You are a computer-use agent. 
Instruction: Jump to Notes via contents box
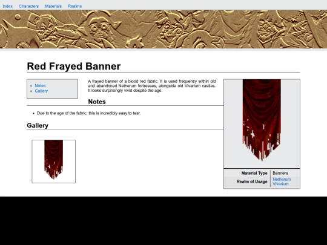(40, 86)
